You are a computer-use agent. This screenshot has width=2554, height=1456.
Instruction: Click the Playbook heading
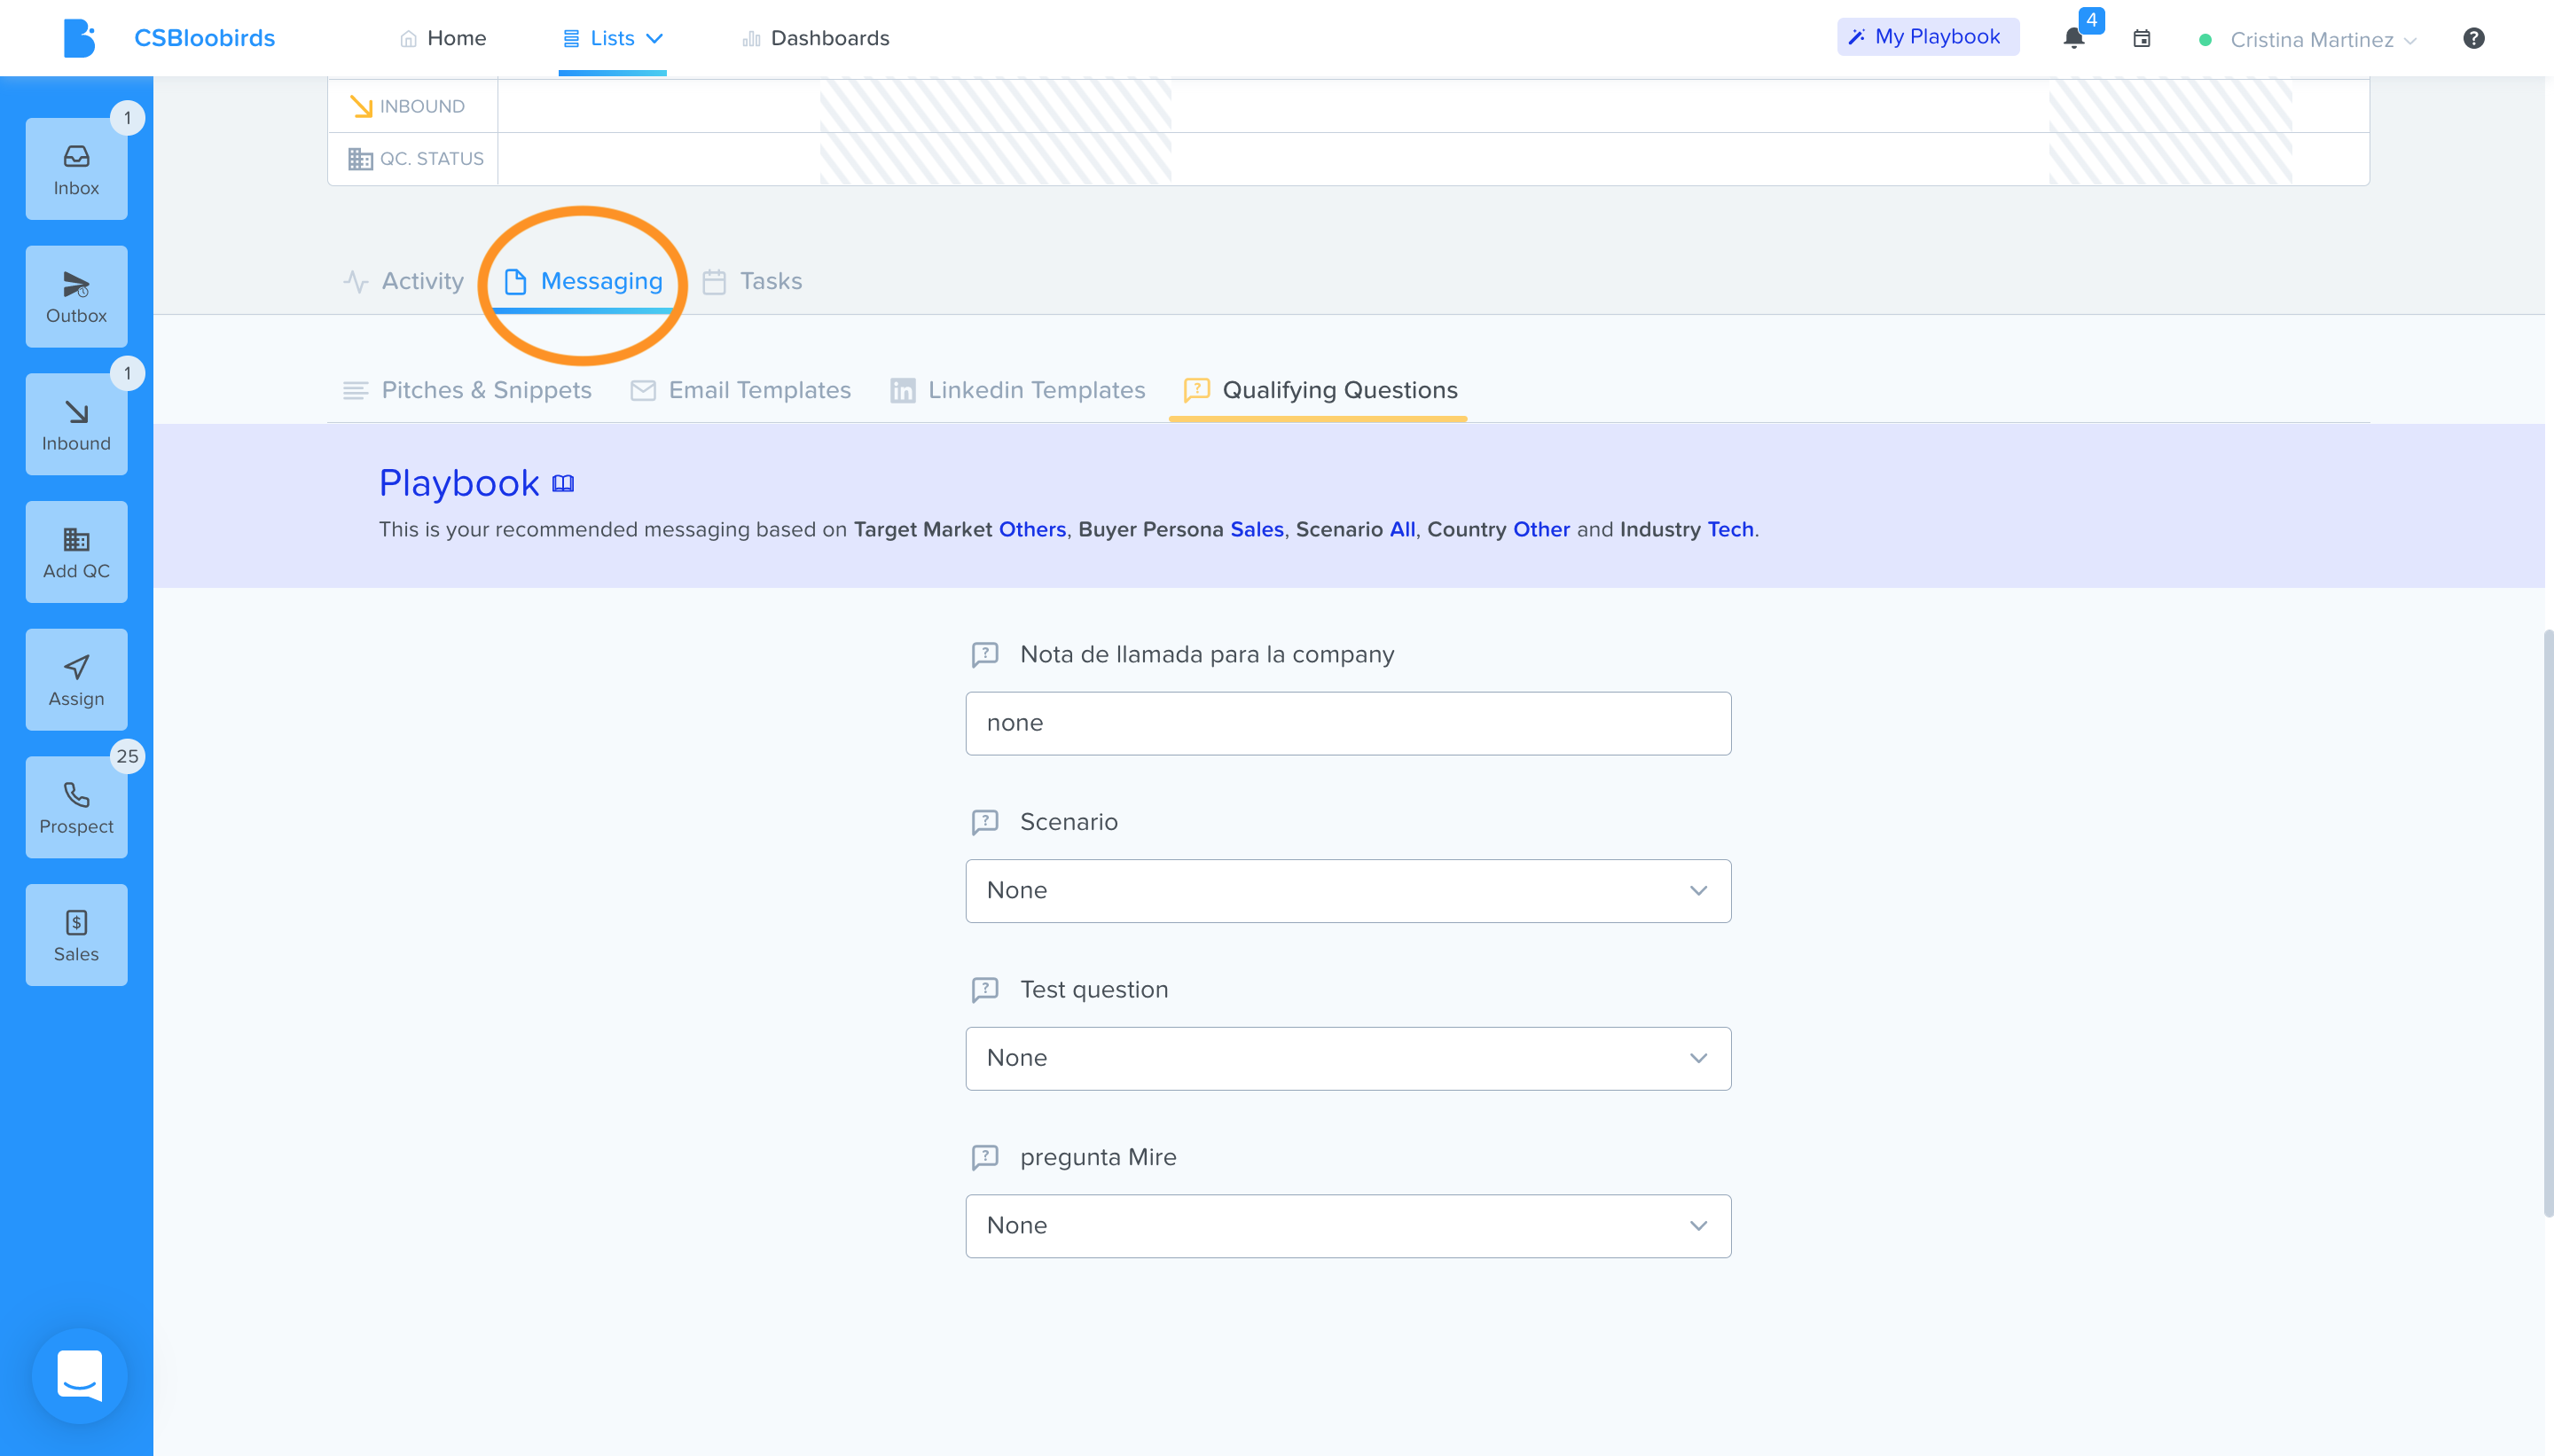pyautogui.click(x=459, y=484)
